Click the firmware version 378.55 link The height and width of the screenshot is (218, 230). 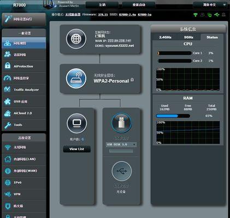click(103, 15)
